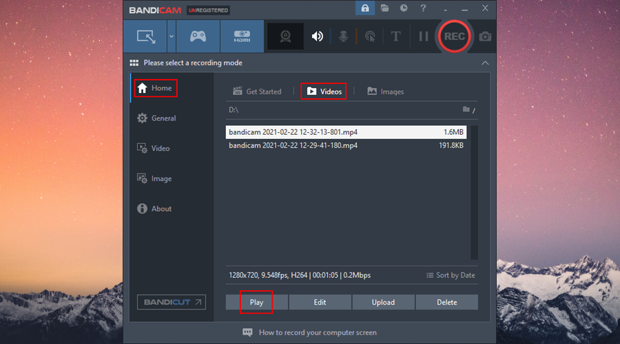Open the Home section in sidebar
This screenshot has height=344, width=620.
point(156,88)
